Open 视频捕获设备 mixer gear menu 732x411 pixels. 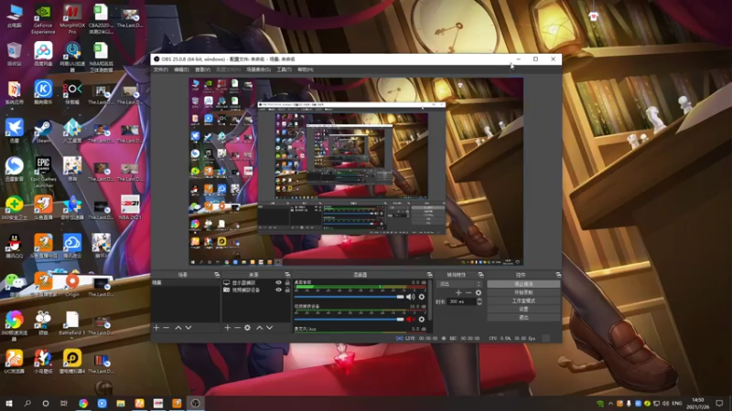point(422,319)
